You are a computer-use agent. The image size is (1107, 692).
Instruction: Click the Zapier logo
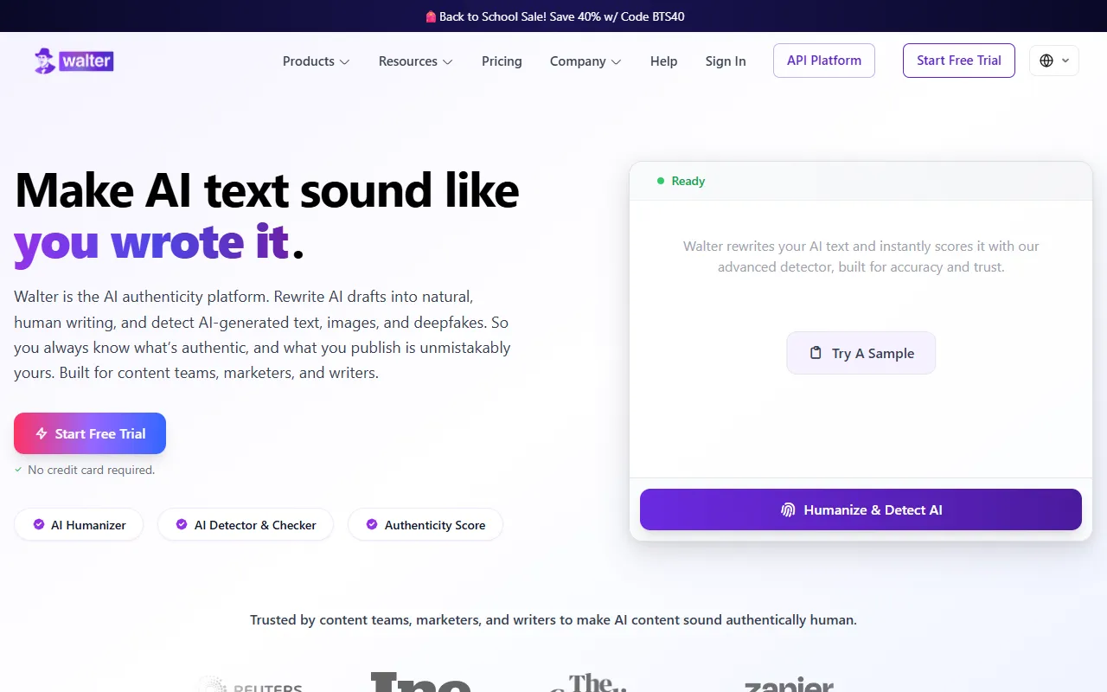click(789, 683)
